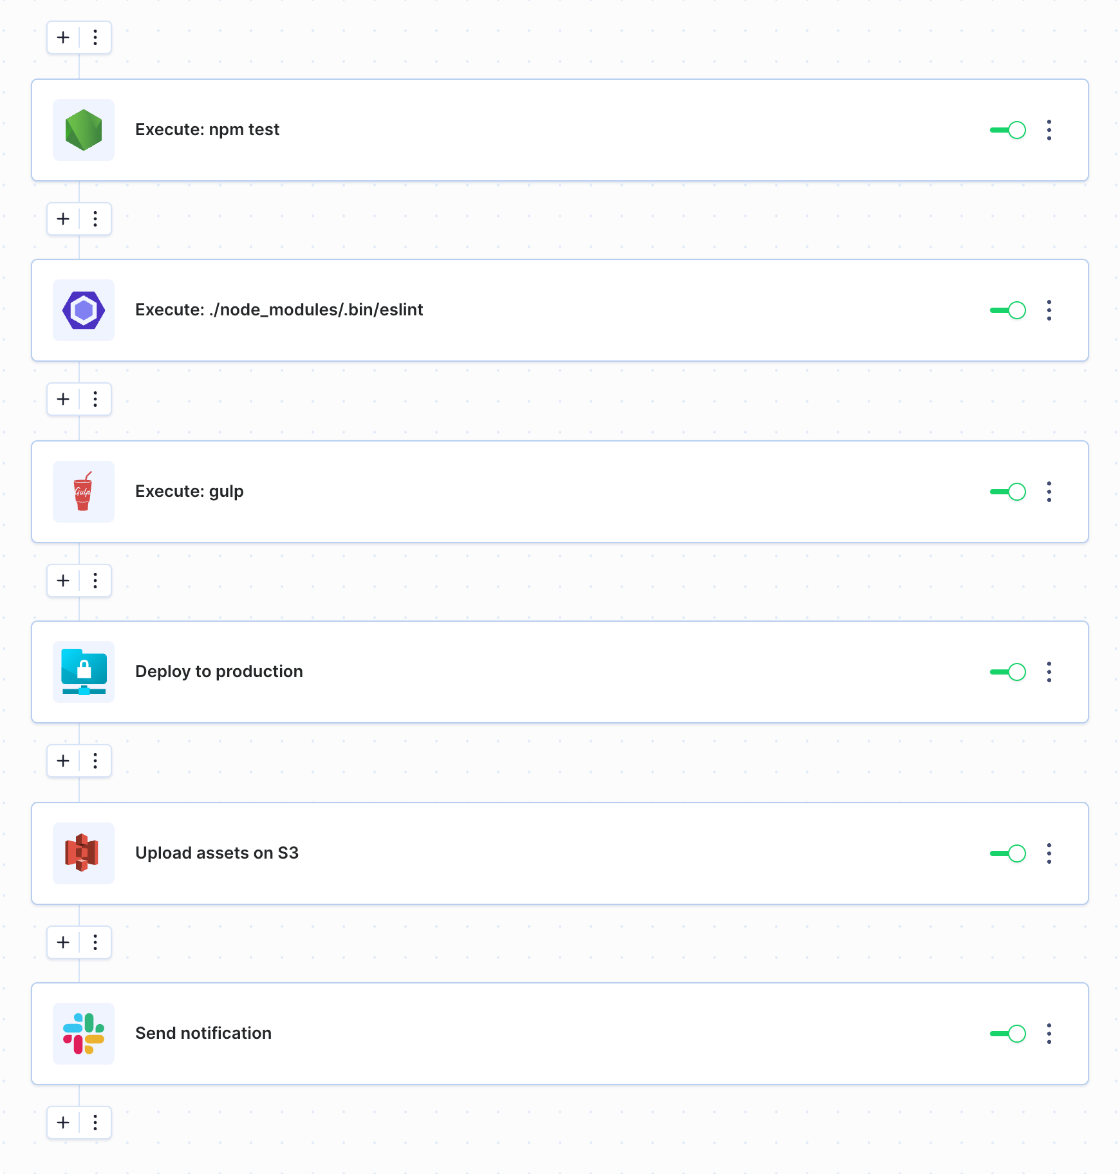Open the three-dot menu between gulp and Deploy
This screenshot has width=1120, height=1174.
95,581
